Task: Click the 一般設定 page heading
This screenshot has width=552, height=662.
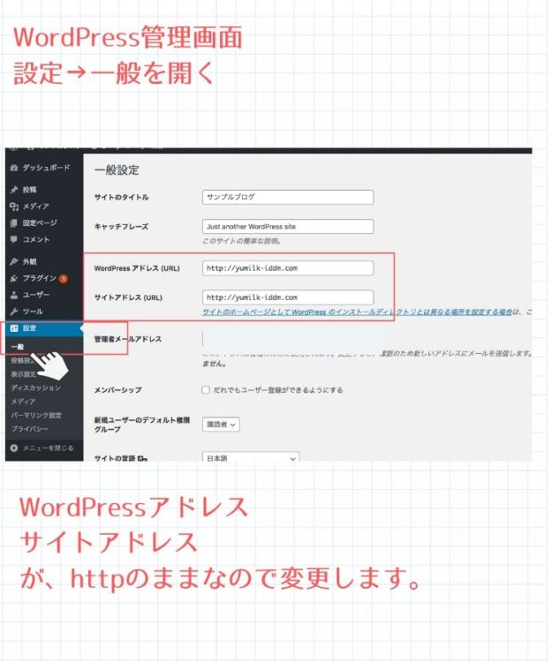Action: 117,170
